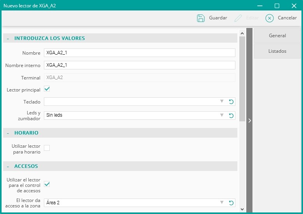303x214 pixels.
Task: Click the vertical scrollbar thumb
Action: click(242, 79)
